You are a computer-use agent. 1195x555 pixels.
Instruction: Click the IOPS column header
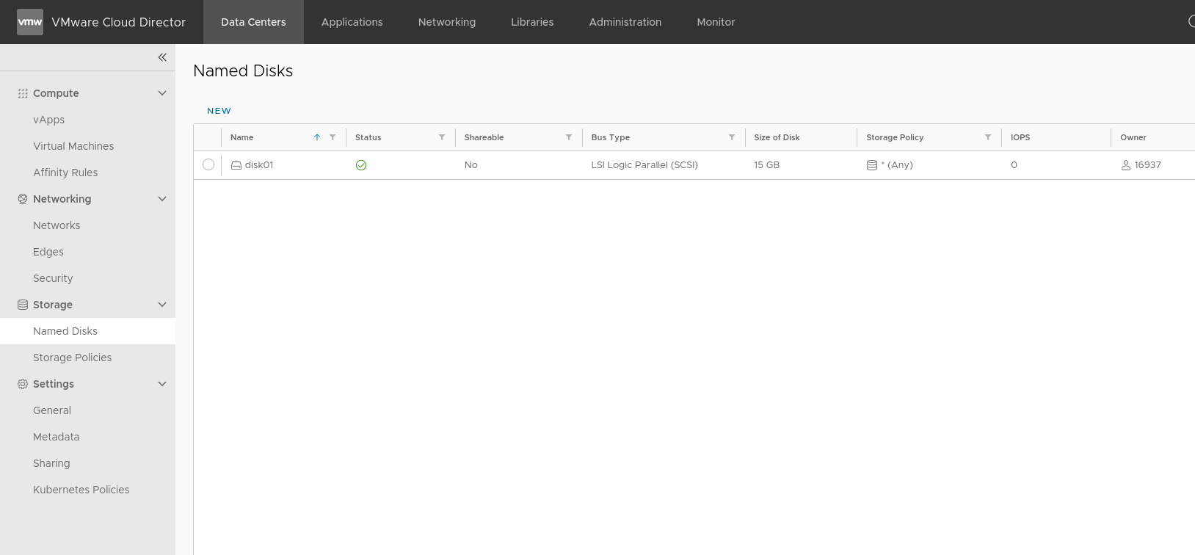pos(1020,137)
